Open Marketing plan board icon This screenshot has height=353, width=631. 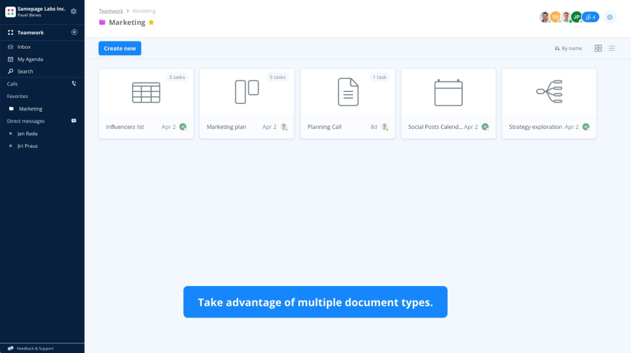(x=246, y=92)
